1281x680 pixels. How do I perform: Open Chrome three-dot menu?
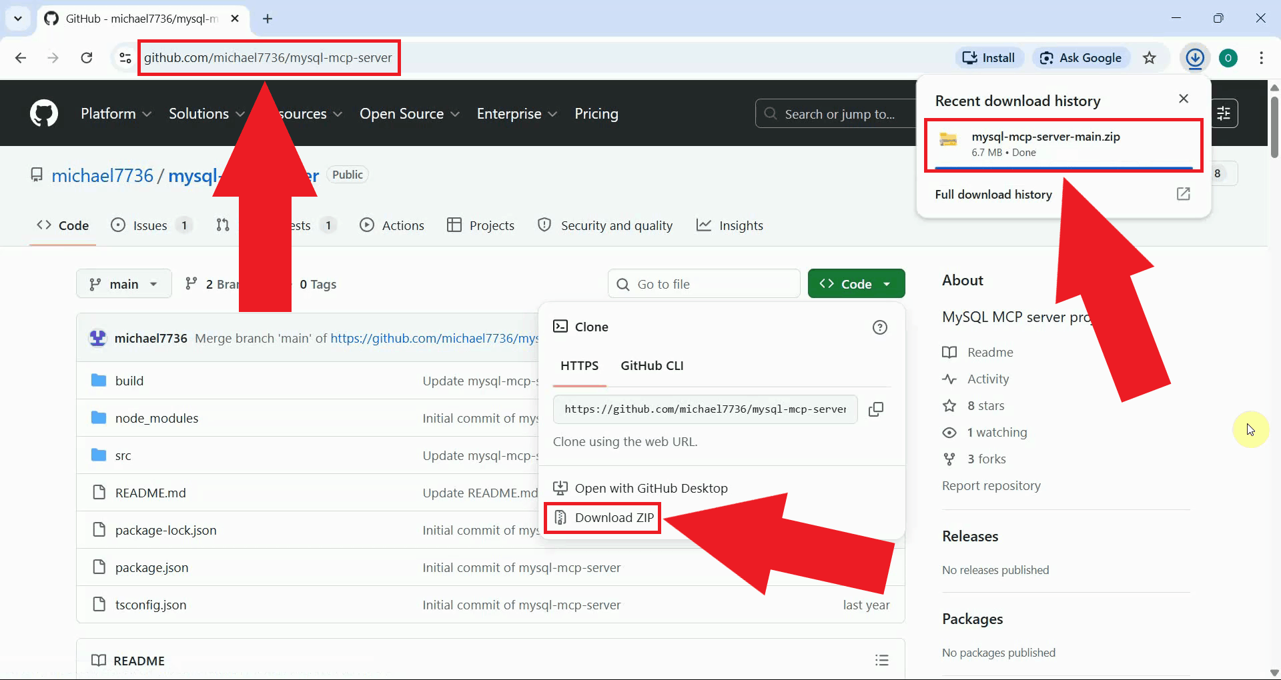pos(1261,58)
